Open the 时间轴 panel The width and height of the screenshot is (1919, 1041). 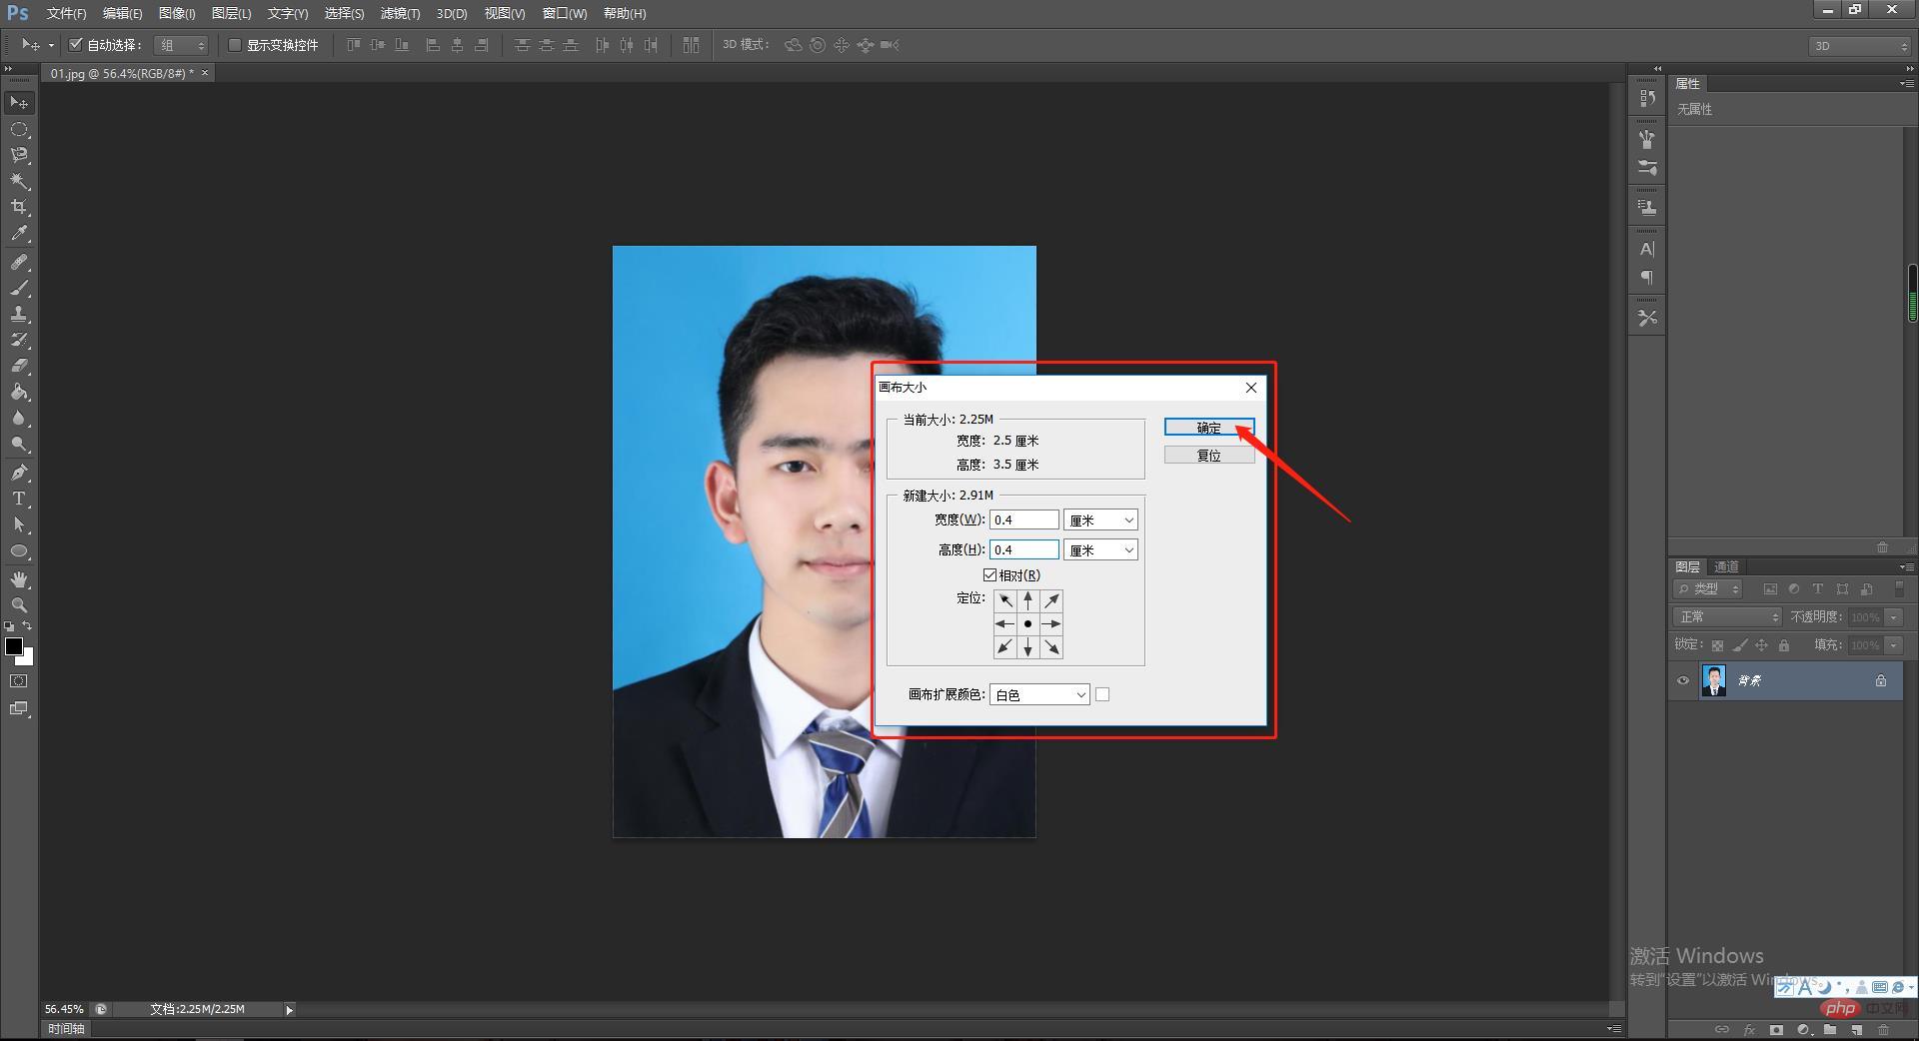pos(67,1029)
